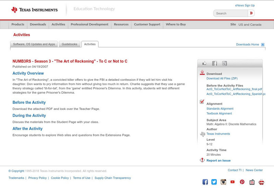Open the Downloads menu
Image resolution: width=274 pixels, height=188 pixels.
click(38, 24)
